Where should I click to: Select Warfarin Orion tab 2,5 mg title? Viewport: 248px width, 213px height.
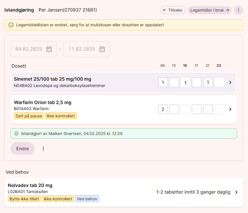coord(43,103)
